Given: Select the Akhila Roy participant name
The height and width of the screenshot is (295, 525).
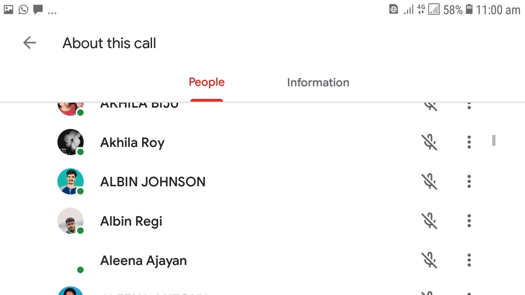Looking at the screenshot, I should pos(132,143).
